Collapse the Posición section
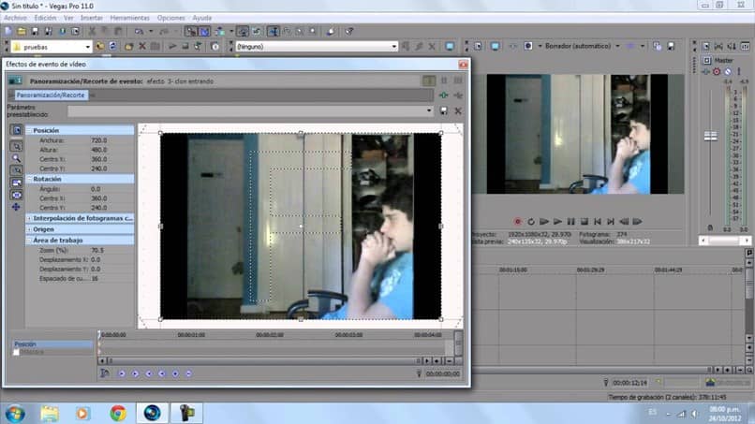Image resolution: width=755 pixels, height=424 pixels. (29, 130)
